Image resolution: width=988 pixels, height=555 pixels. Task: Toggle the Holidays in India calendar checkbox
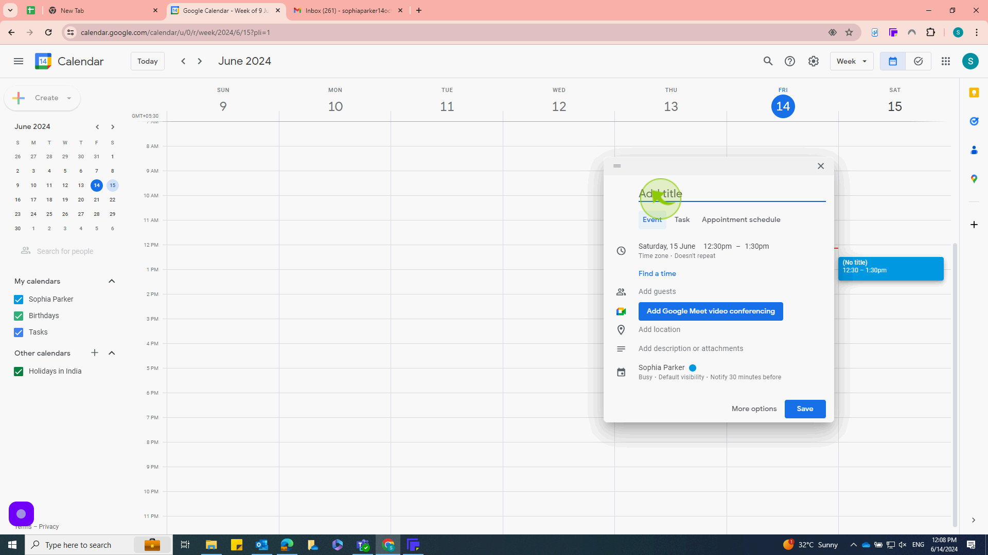19,372
